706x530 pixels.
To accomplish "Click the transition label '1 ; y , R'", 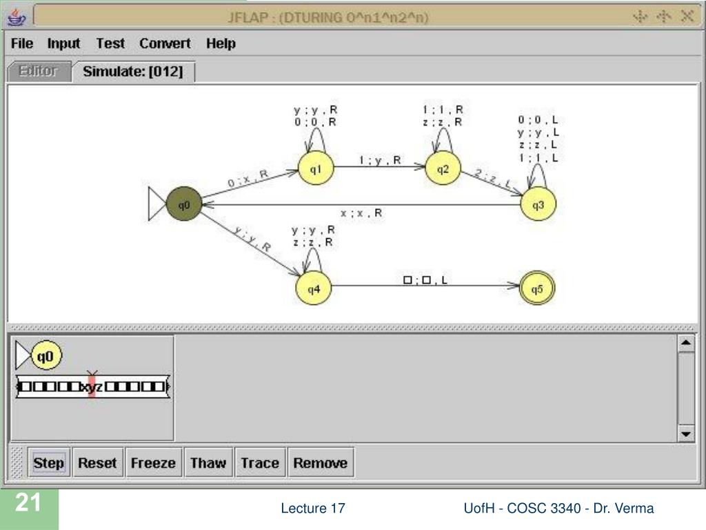I will (380, 160).
